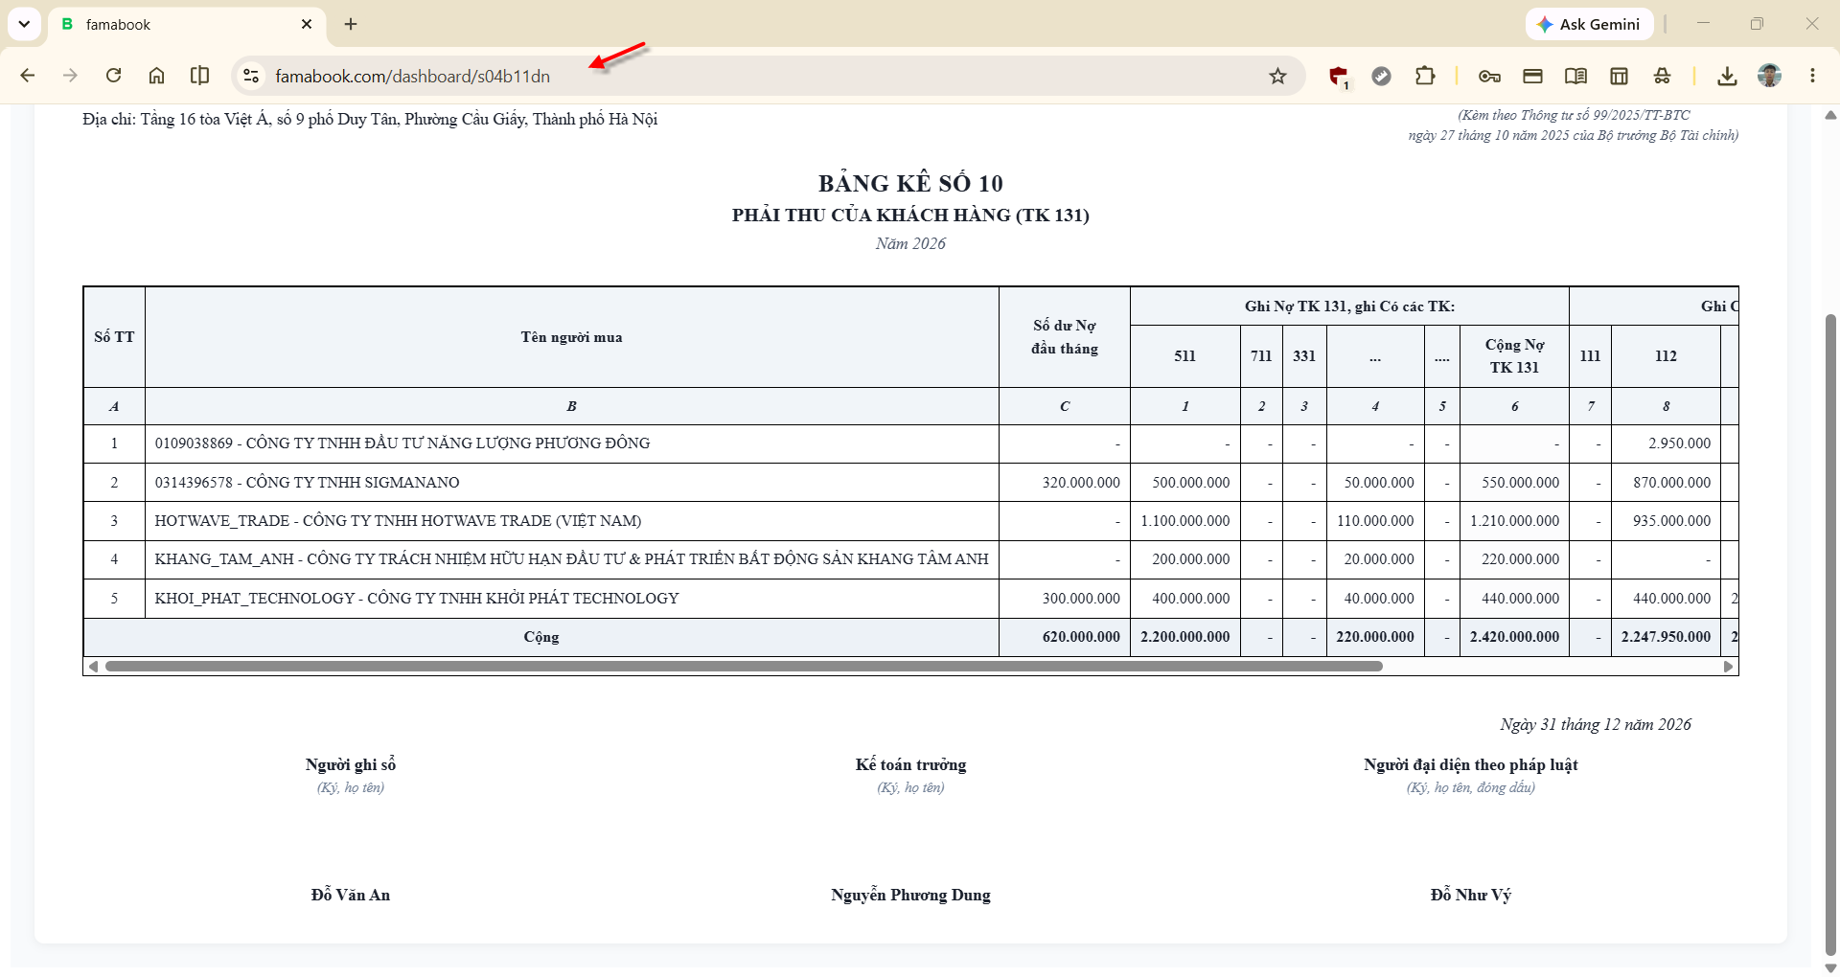
Task: Click the 'Năm 2026' text
Action: point(910,243)
